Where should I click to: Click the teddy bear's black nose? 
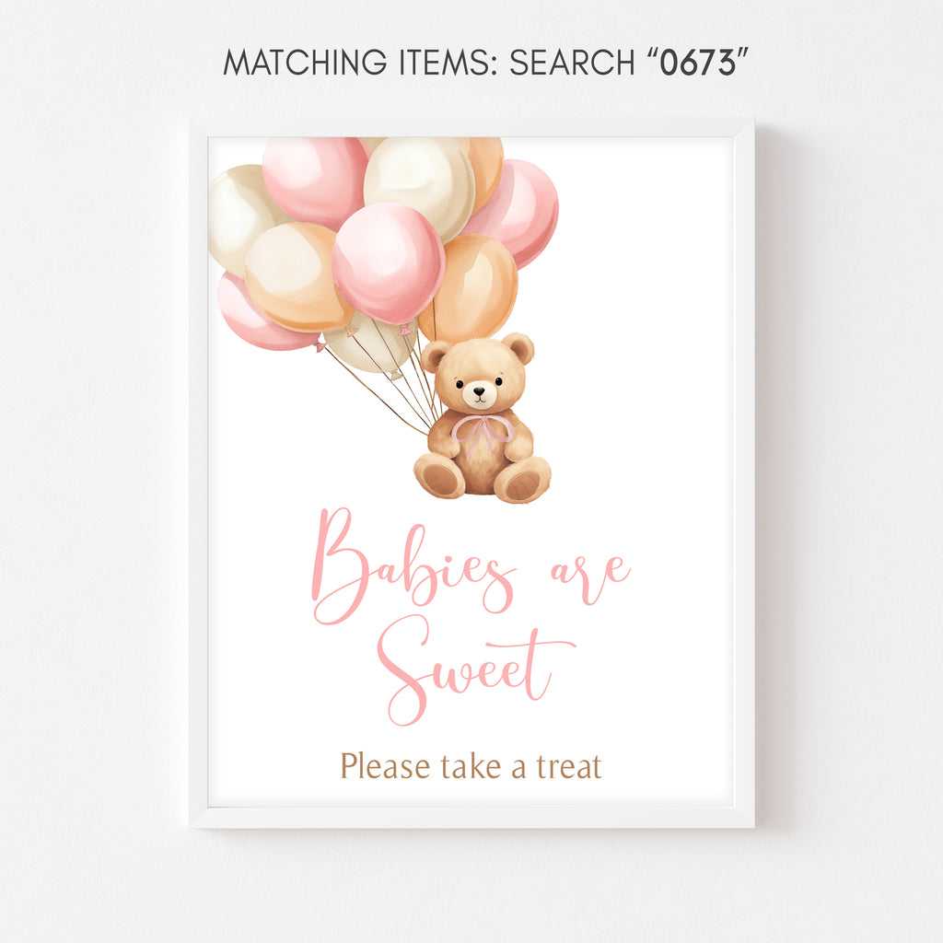pos(479,391)
